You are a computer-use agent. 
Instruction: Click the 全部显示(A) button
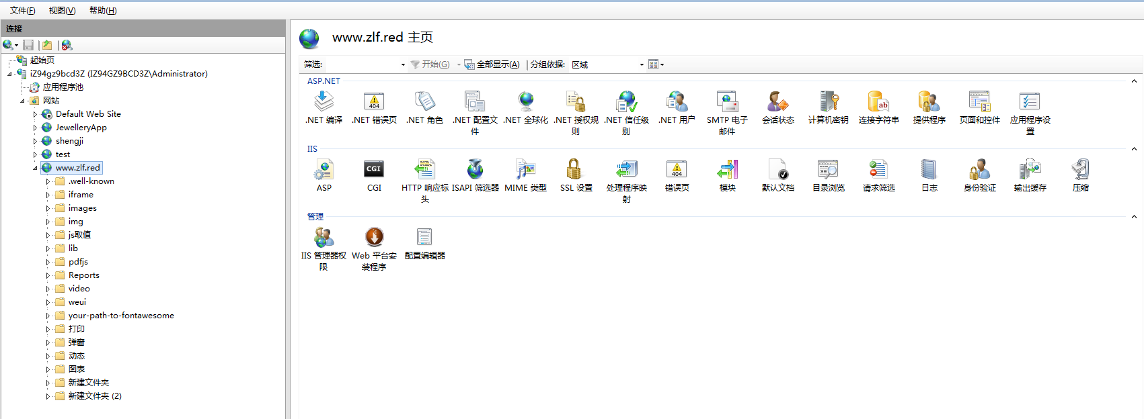click(x=492, y=64)
